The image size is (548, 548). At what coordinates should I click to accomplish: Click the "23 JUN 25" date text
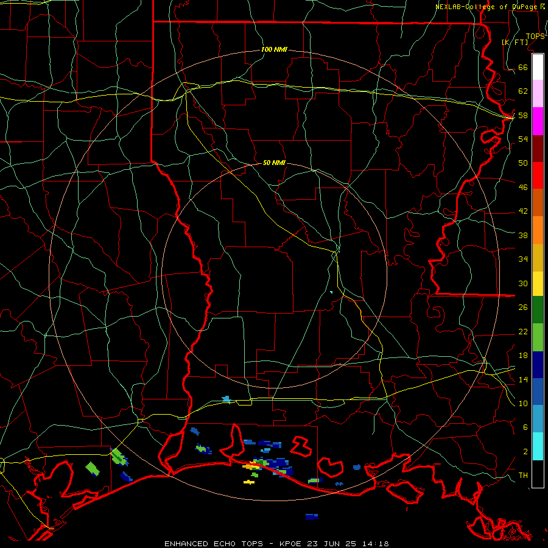(332, 544)
